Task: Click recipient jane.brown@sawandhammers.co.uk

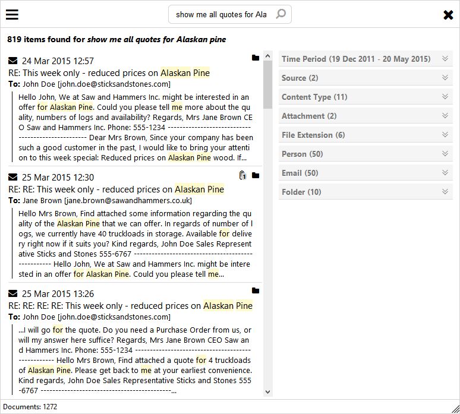Action: (x=128, y=201)
